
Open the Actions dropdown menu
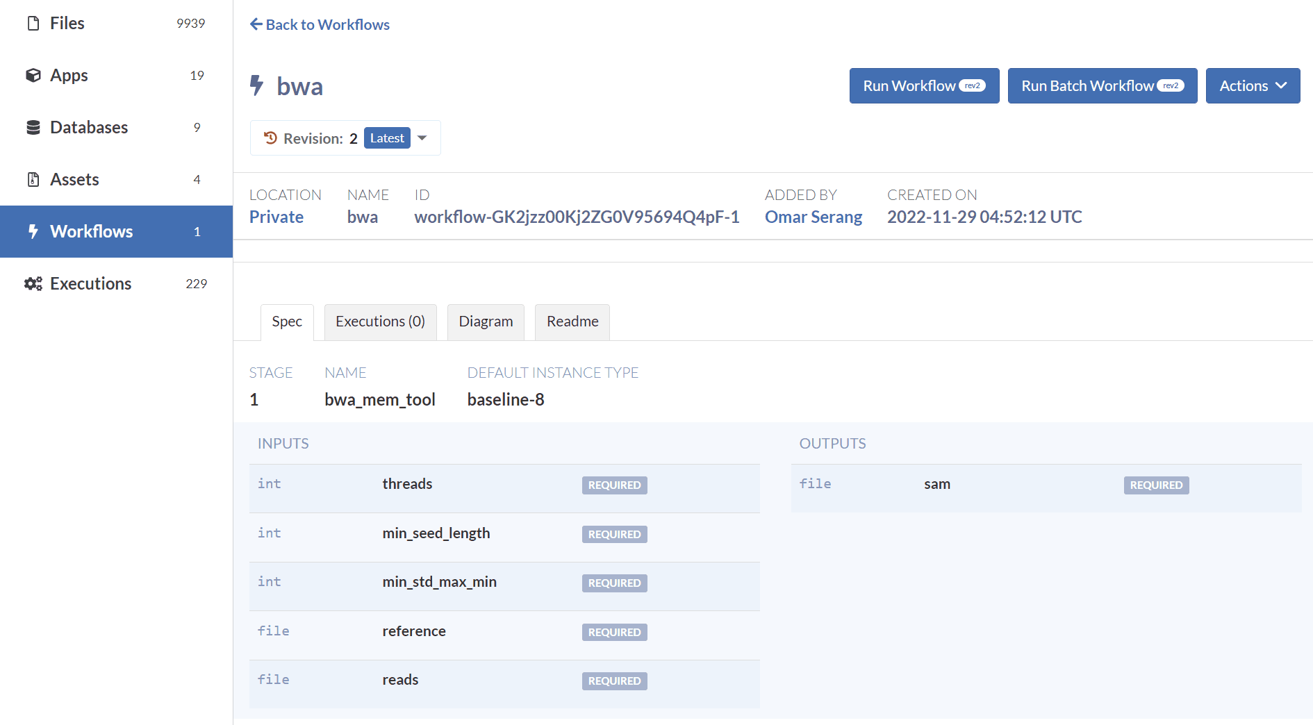pos(1252,85)
